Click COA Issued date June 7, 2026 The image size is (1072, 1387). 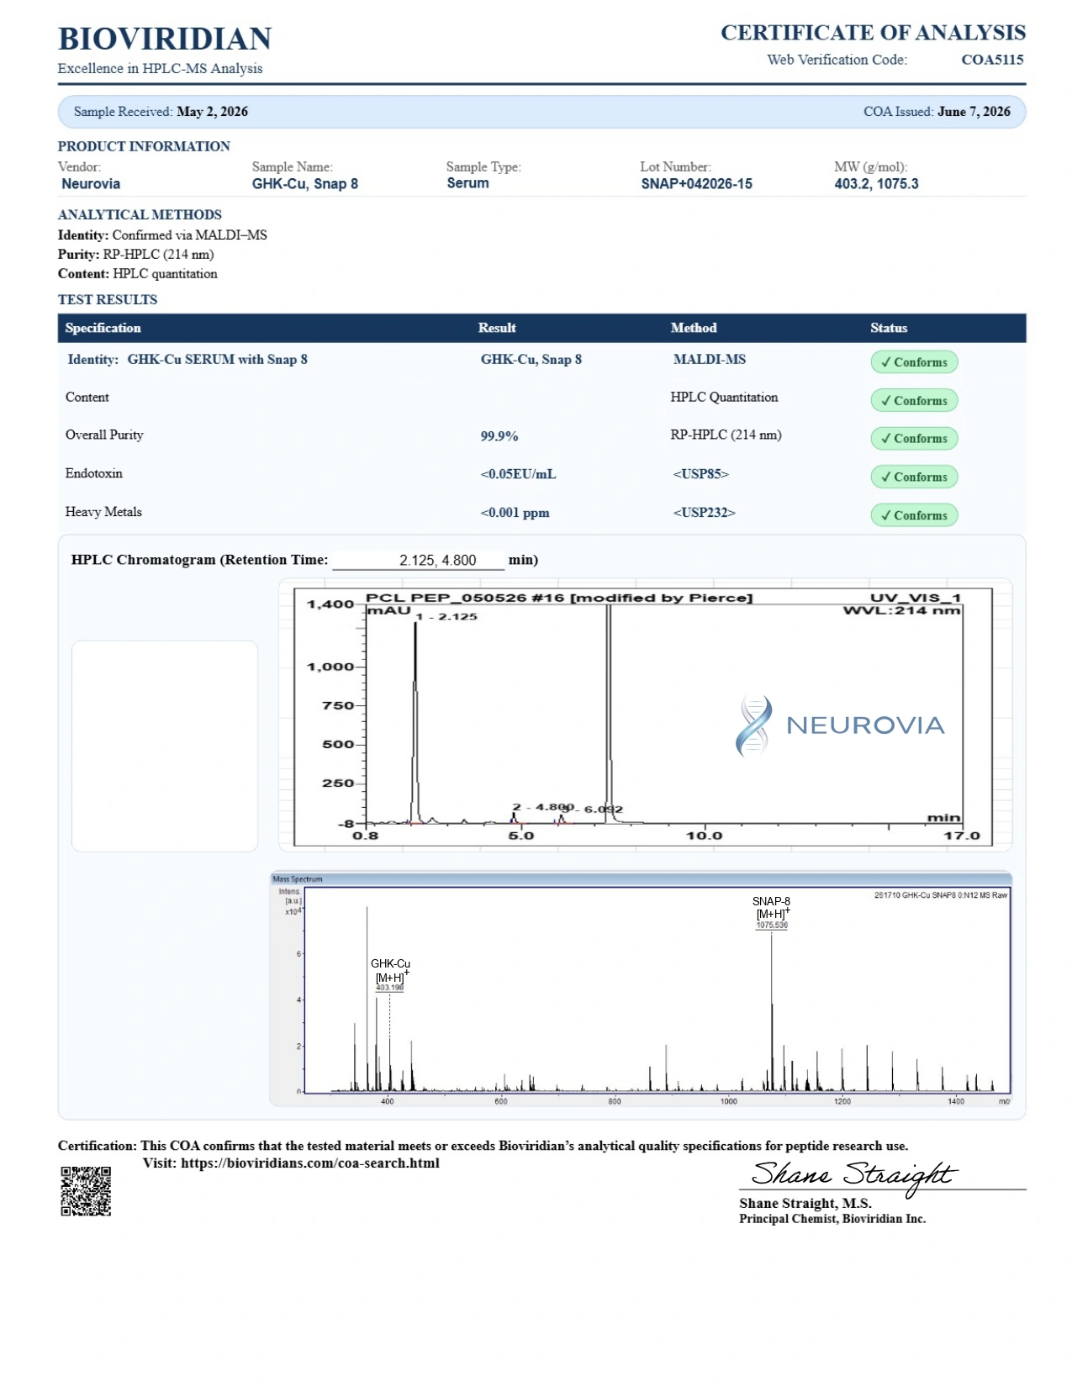coord(974,112)
